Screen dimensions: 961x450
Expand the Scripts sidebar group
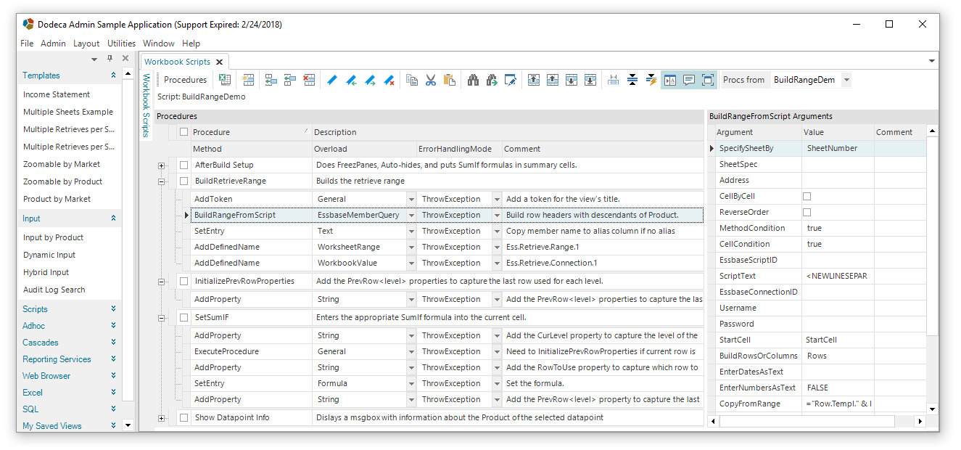pyautogui.click(x=113, y=309)
